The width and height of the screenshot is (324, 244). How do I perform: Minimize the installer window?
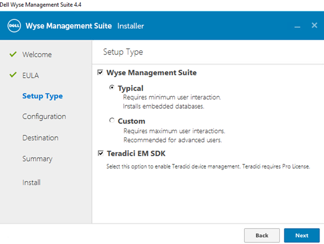[297, 27]
